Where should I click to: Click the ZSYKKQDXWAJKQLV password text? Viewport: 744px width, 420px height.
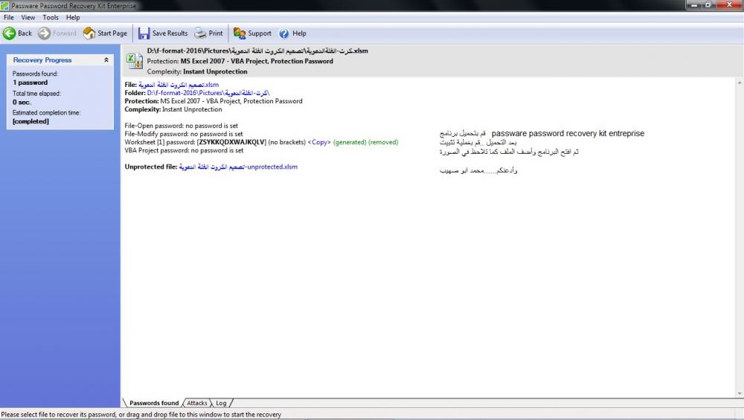point(231,142)
